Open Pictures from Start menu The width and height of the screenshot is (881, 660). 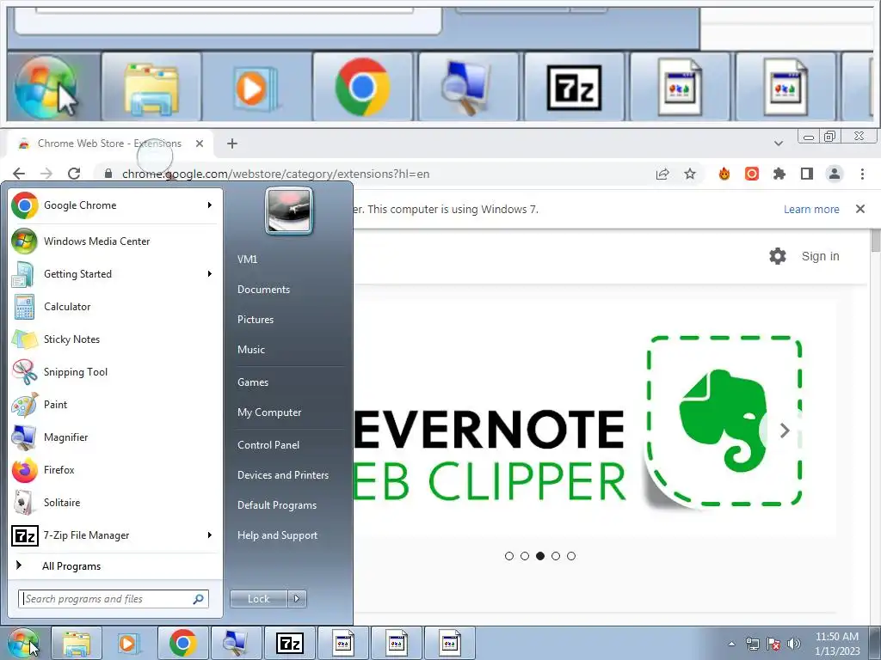(x=256, y=320)
